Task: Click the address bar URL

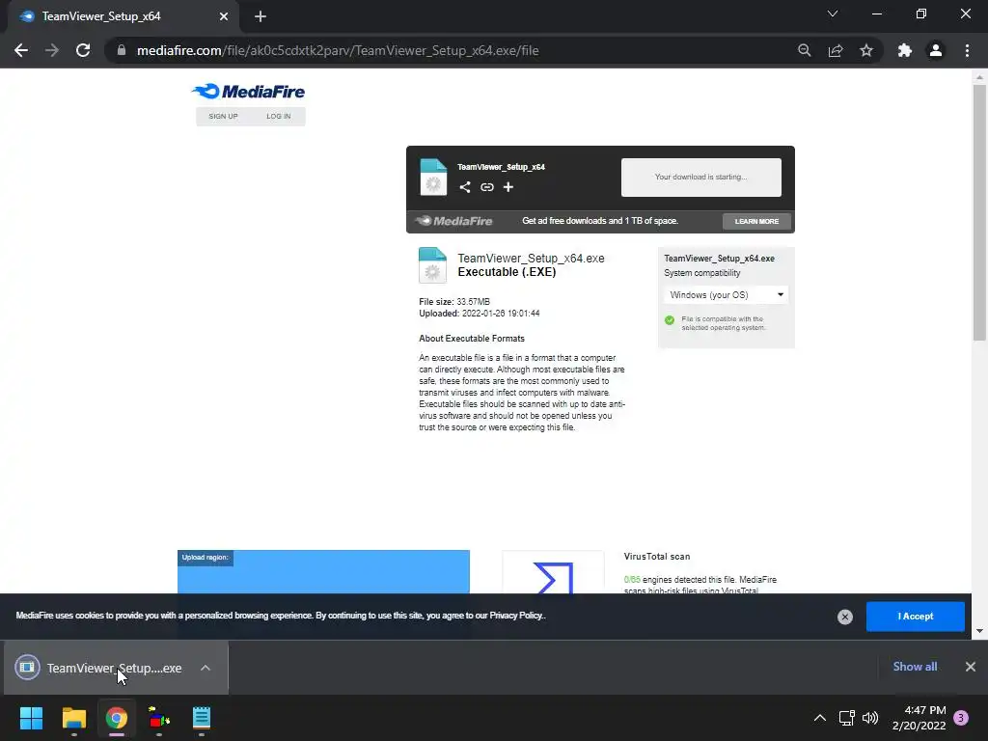Action: pos(338,50)
